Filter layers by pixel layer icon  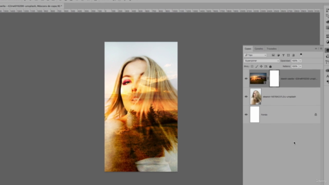(273, 55)
